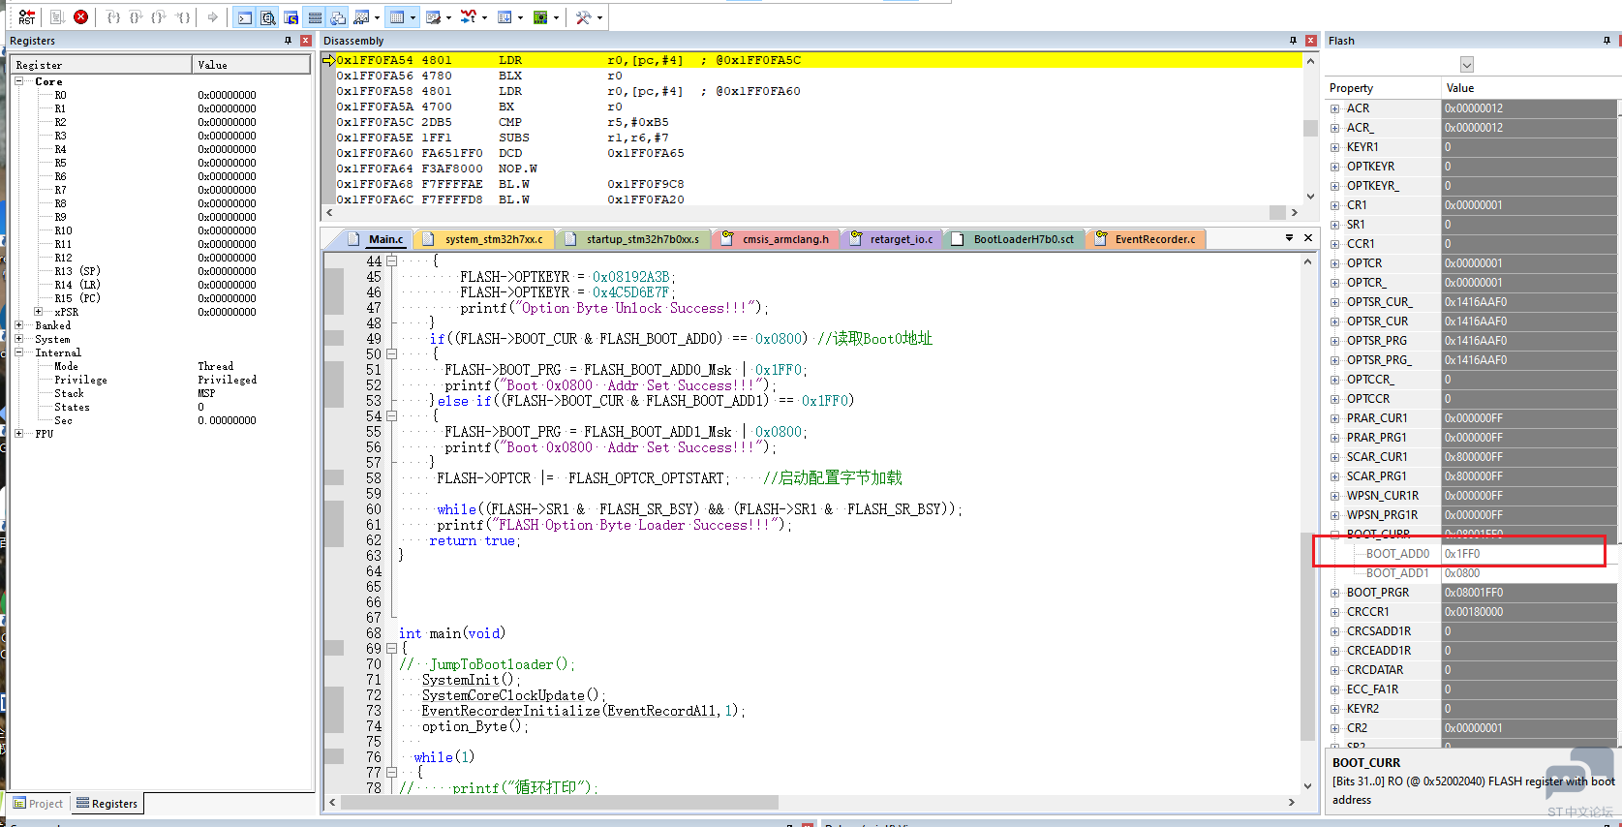Select register R13 (SP) row

coord(160,271)
